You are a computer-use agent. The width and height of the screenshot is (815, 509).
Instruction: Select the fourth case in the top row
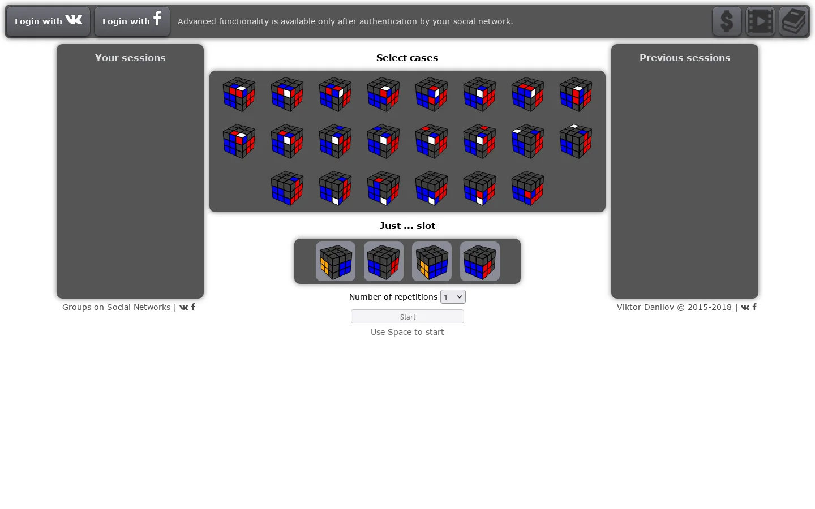pyautogui.click(x=384, y=94)
